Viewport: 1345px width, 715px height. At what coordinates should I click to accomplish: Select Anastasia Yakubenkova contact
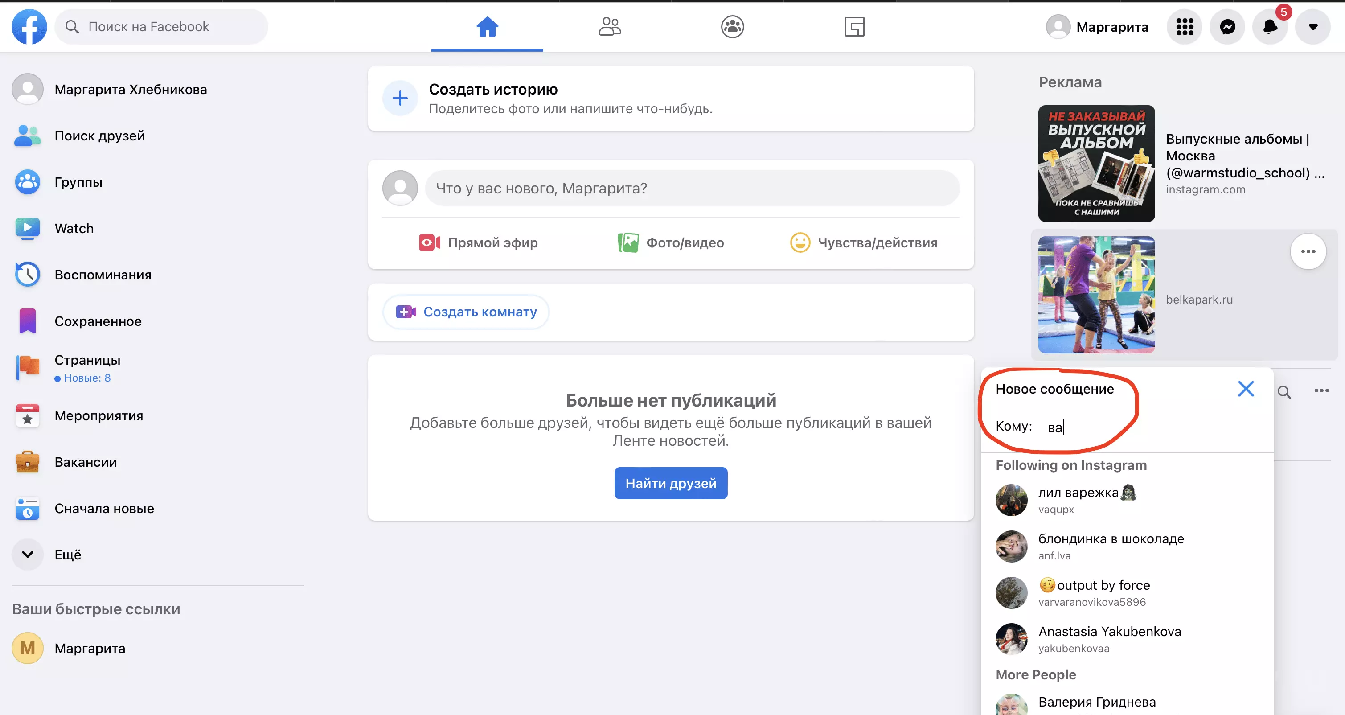coord(1127,639)
